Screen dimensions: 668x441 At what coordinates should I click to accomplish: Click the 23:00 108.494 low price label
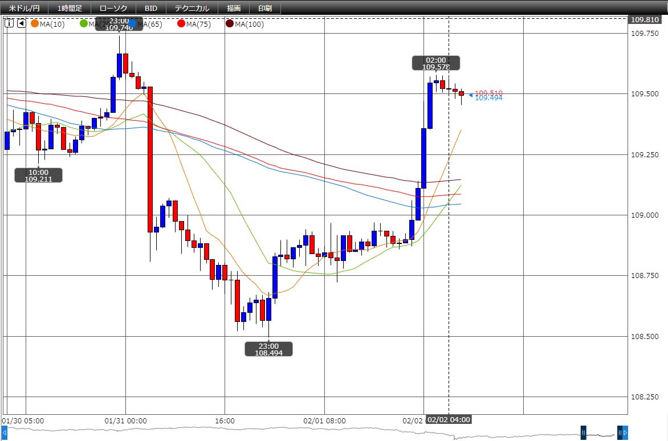coord(268,349)
